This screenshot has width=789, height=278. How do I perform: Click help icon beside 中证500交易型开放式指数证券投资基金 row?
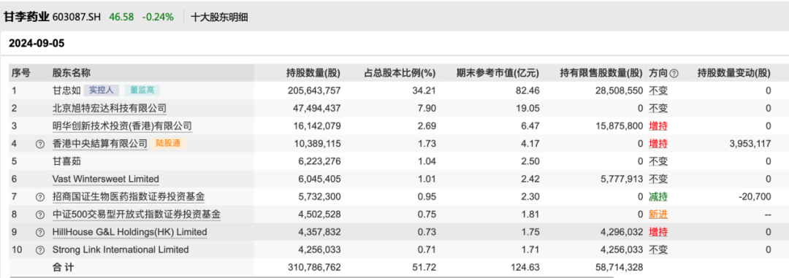coord(40,215)
